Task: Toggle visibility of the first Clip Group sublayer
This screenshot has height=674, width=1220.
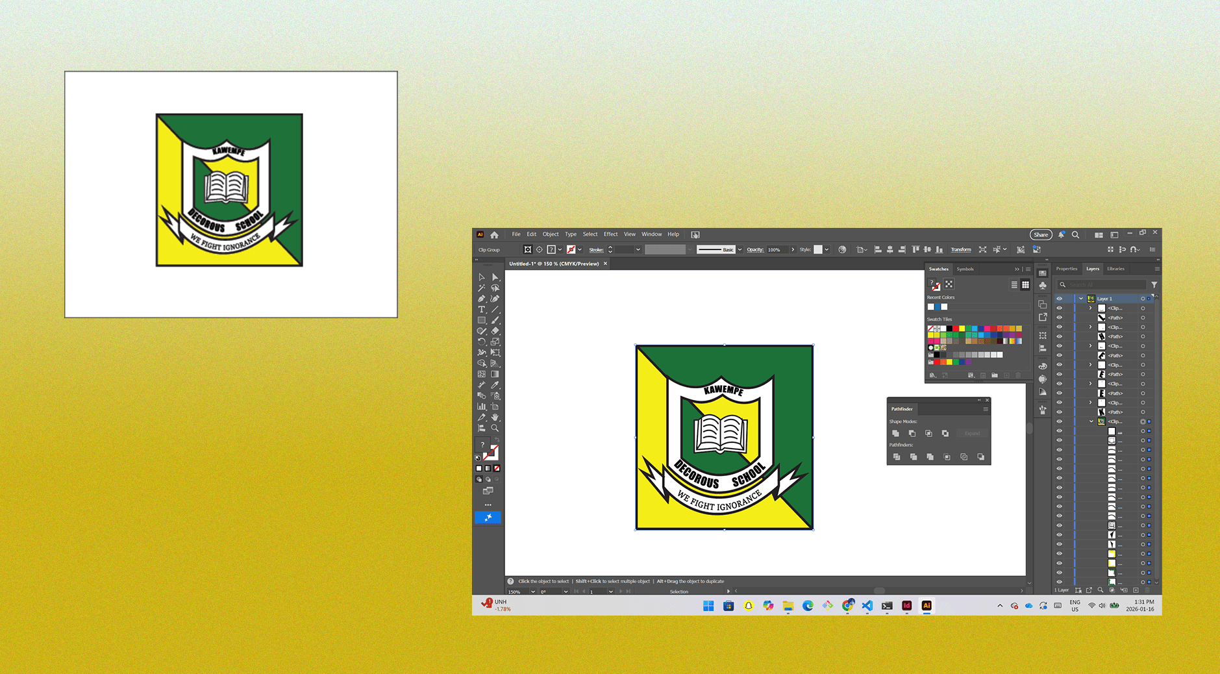Action: (x=1059, y=308)
